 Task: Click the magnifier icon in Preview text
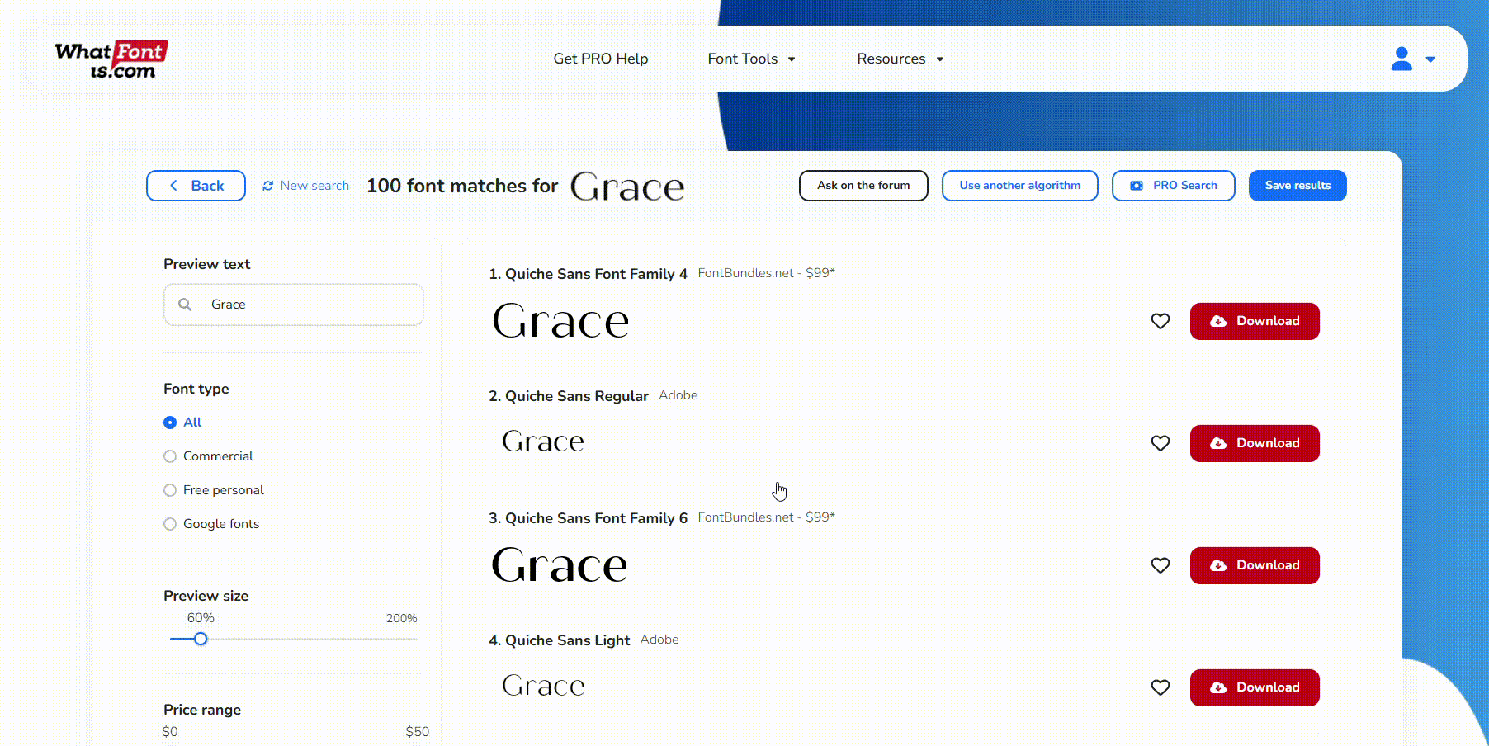pos(185,305)
